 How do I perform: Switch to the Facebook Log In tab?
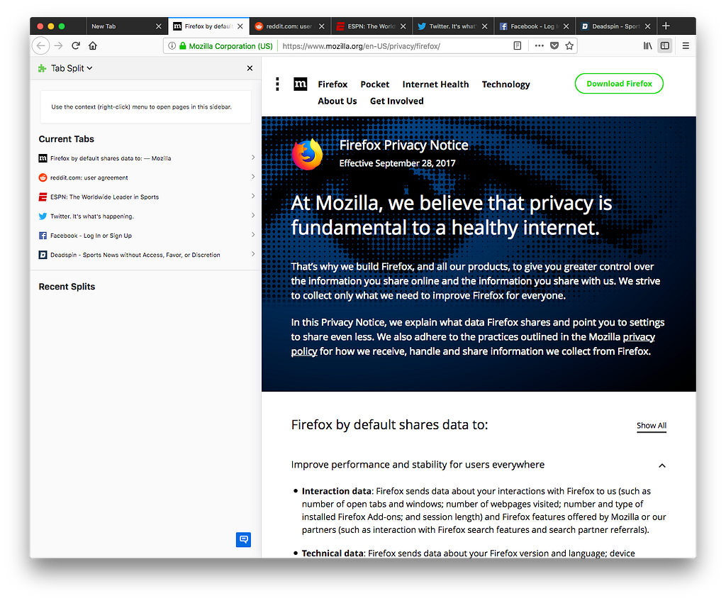pos(535,26)
